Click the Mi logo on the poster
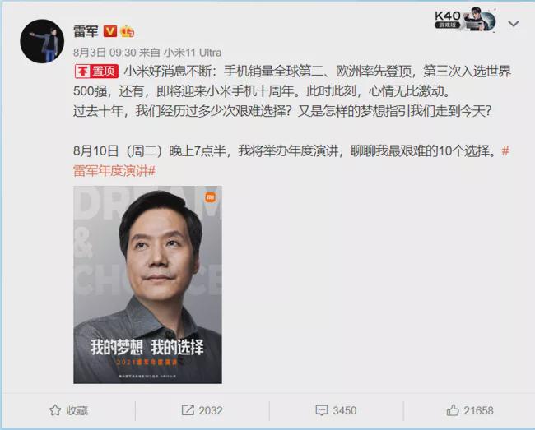Image resolution: width=535 pixels, height=430 pixels. [210, 197]
